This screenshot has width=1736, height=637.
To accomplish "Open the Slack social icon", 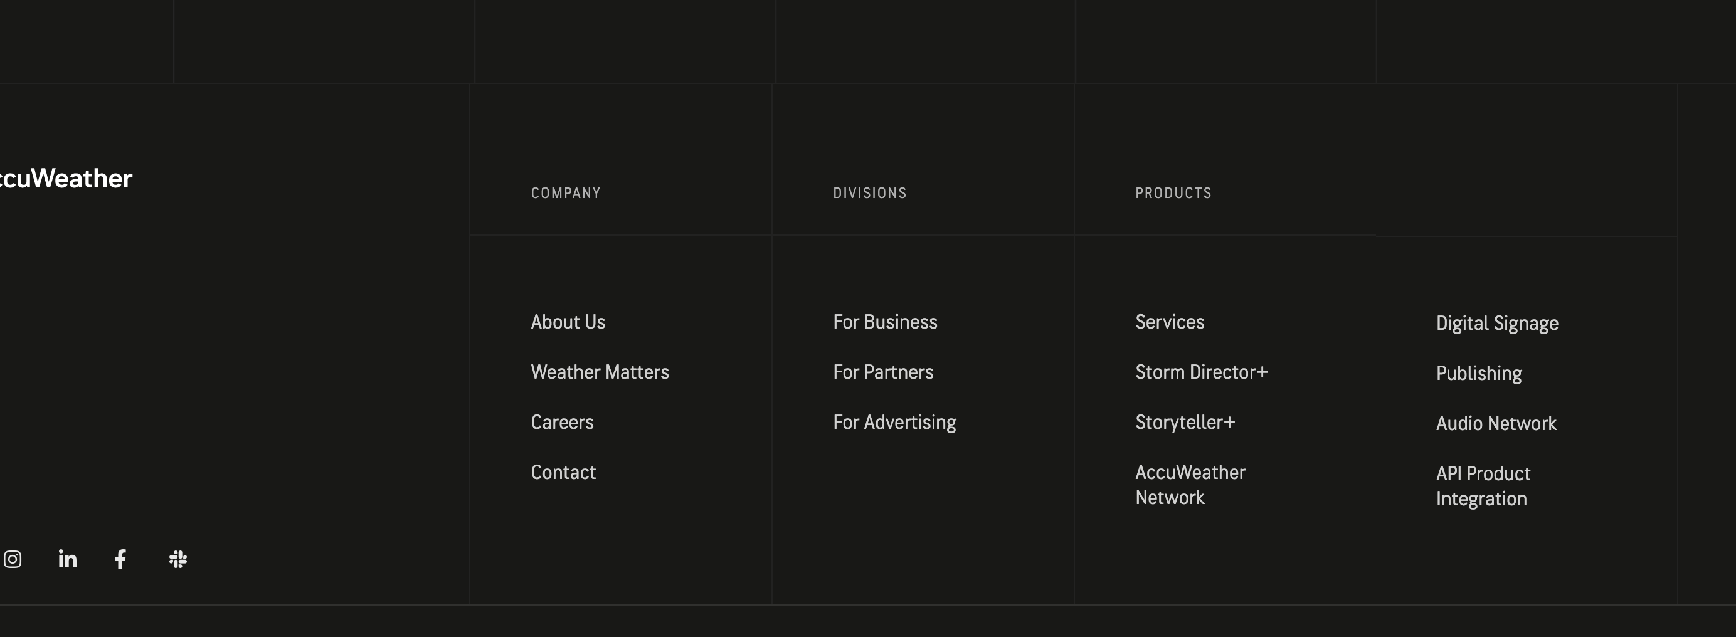I will pos(178,559).
